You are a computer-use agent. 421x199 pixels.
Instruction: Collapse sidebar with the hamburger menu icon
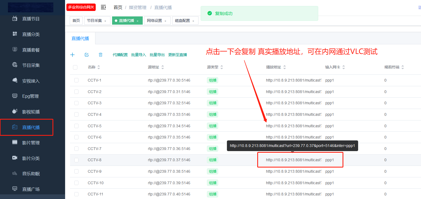[103, 7]
